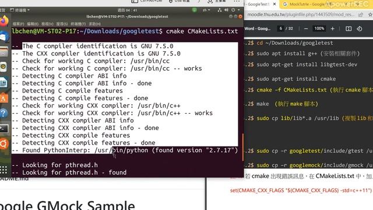Open the VM toolbar more options ellipsis
Screen dimensions: 373x210
point(237,1)
